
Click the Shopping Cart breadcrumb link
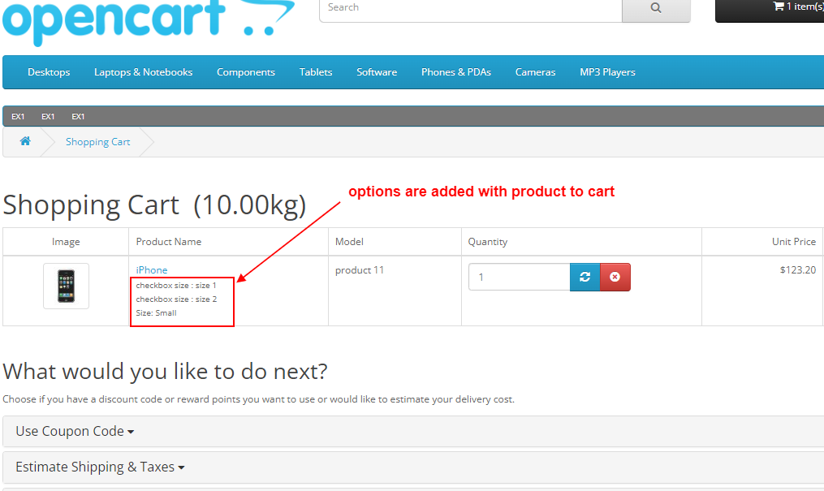(97, 141)
